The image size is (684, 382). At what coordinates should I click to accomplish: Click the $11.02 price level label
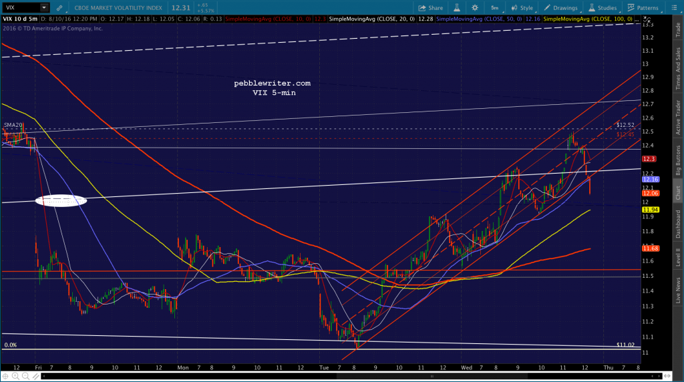625,345
